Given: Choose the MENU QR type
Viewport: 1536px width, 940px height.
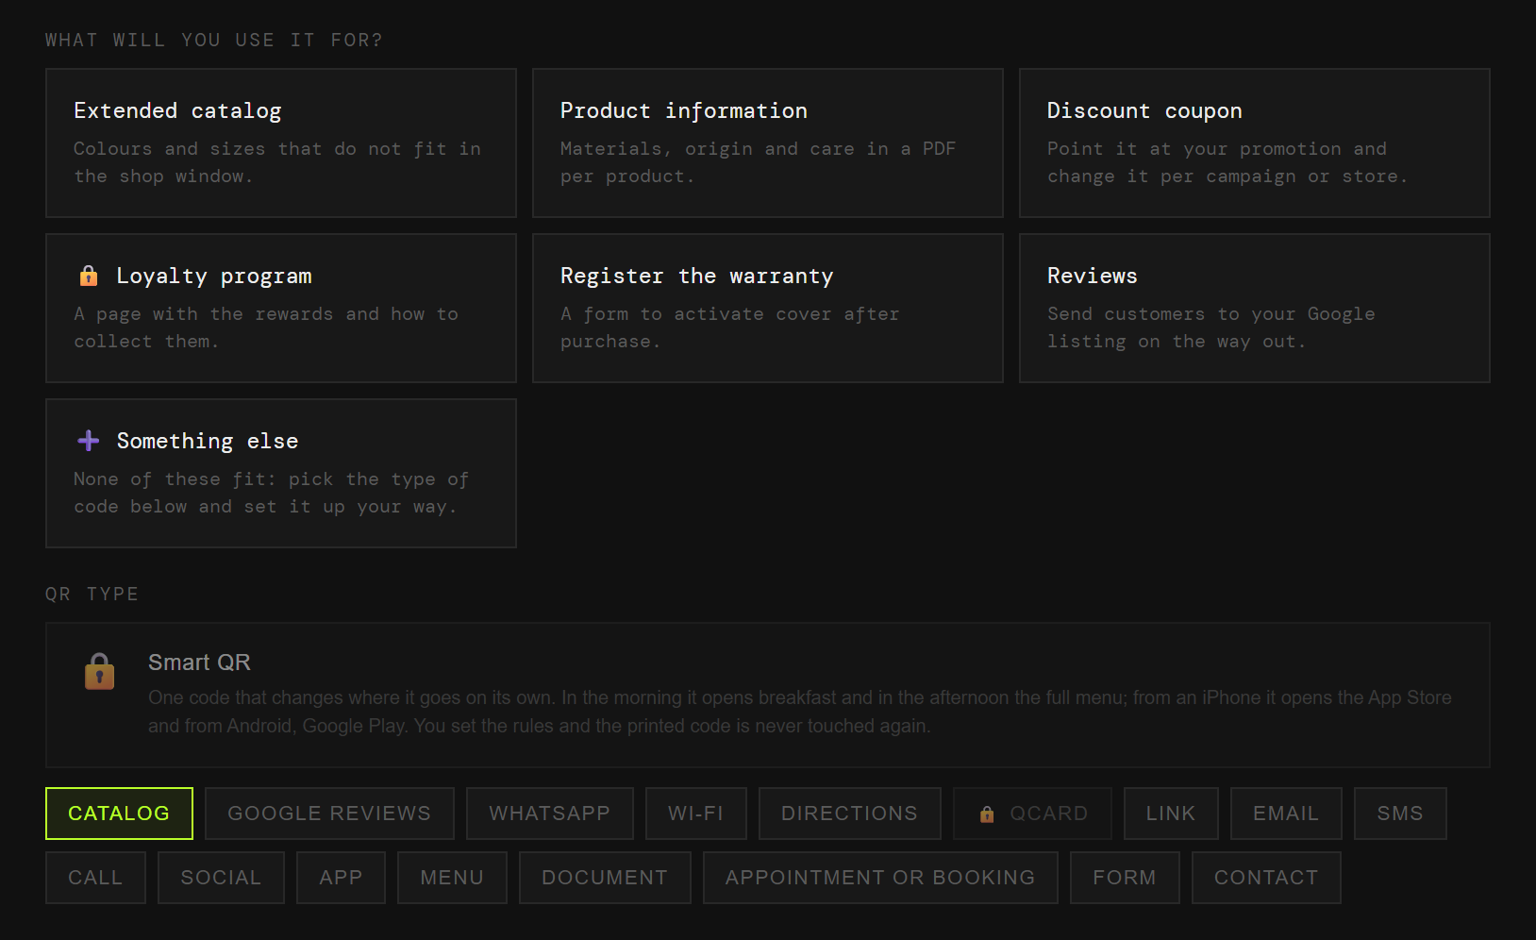Looking at the screenshot, I should tap(452, 878).
